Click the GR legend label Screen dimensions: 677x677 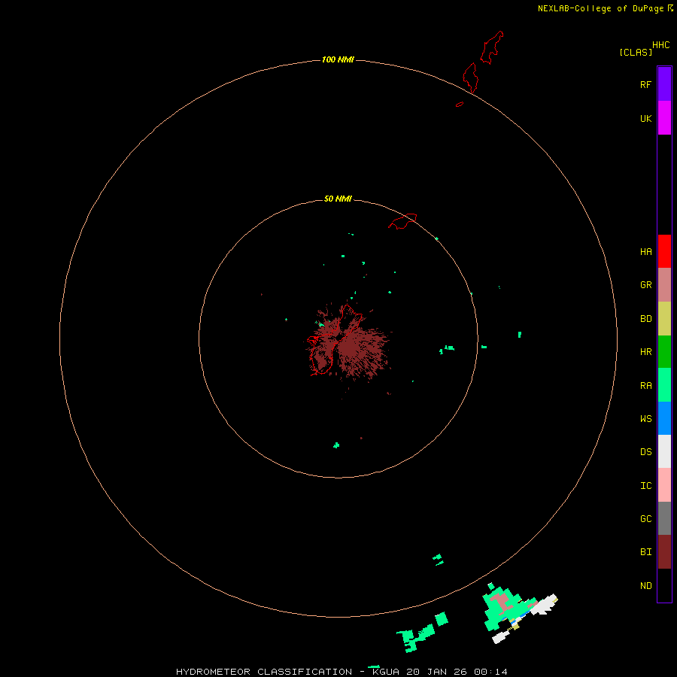tap(646, 285)
